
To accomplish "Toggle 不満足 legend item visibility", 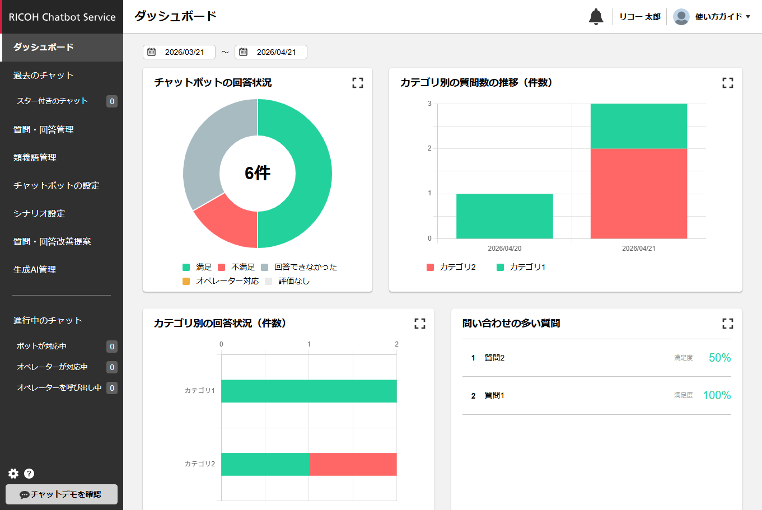I will point(237,267).
